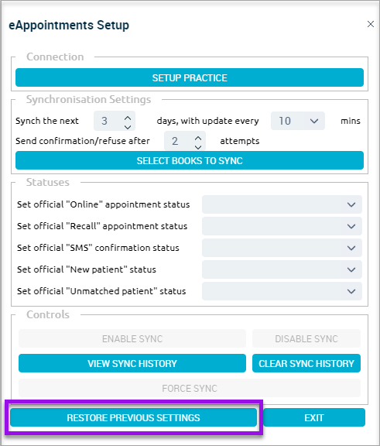Increase the sync days value with up arrow

pyautogui.click(x=128, y=118)
